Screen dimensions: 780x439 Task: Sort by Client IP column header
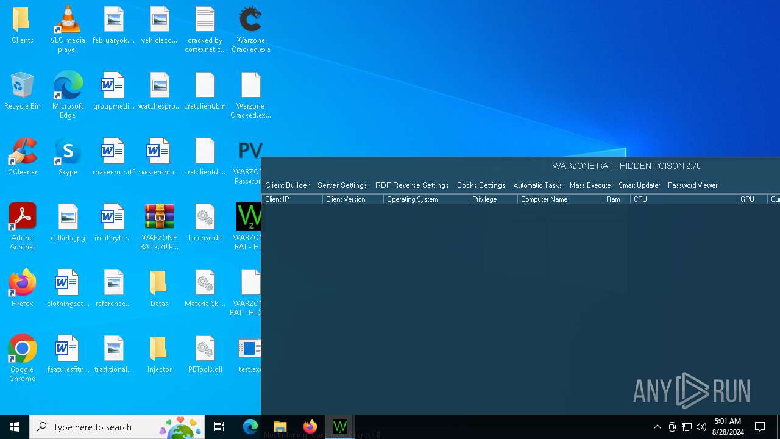click(x=292, y=199)
